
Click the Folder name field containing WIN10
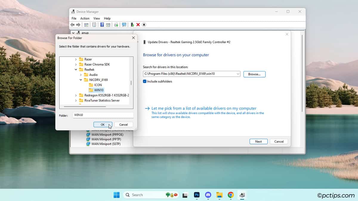click(x=103, y=115)
